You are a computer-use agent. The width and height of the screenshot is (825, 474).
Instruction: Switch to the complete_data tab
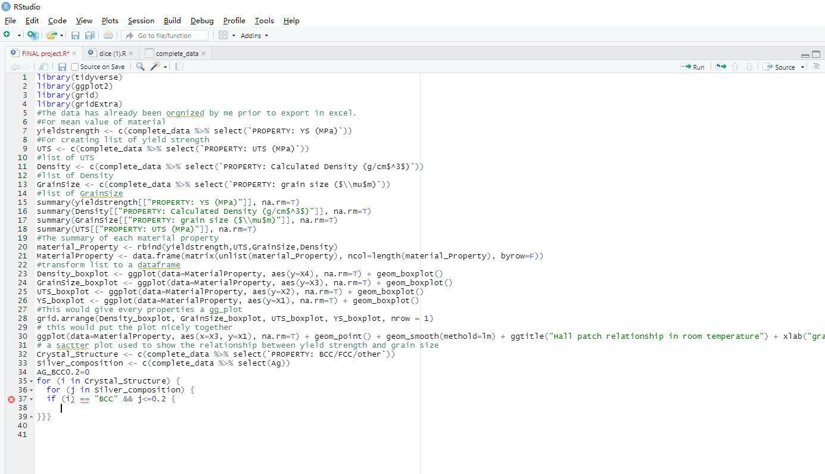coord(176,53)
